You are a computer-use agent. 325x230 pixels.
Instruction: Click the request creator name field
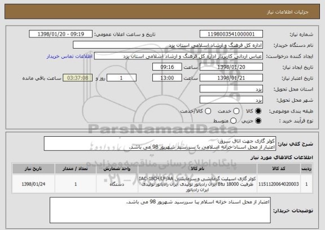[x=178, y=56]
